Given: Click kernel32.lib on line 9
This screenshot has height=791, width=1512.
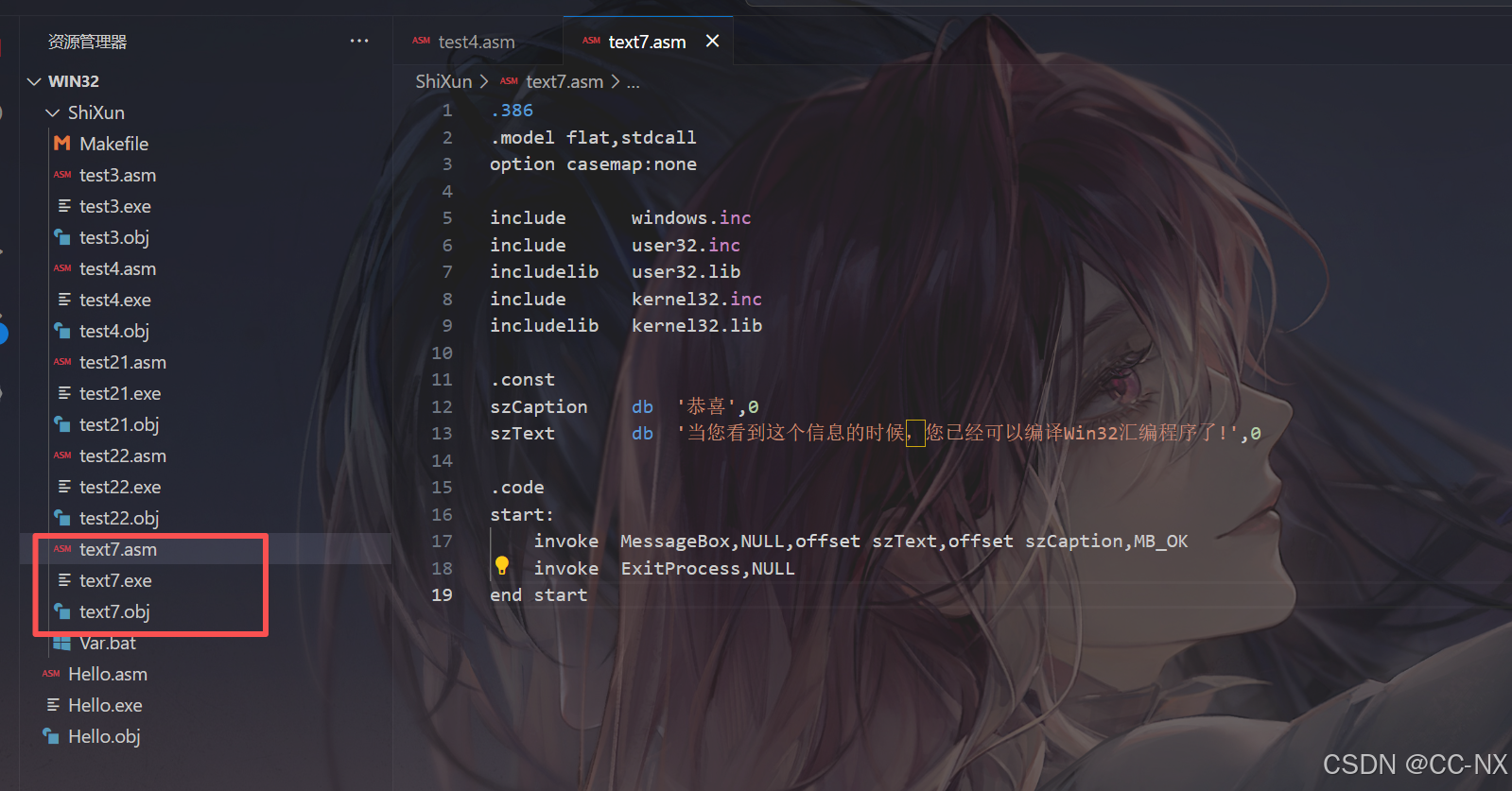Looking at the screenshot, I should click(x=697, y=326).
